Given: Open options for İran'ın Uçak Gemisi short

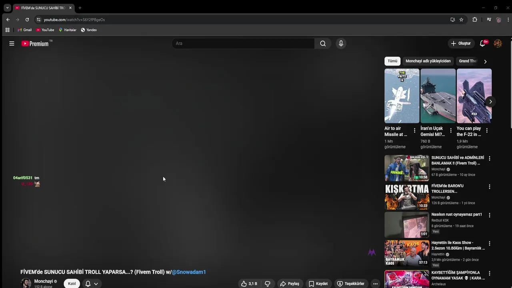Looking at the screenshot, I should pos(451,130).
